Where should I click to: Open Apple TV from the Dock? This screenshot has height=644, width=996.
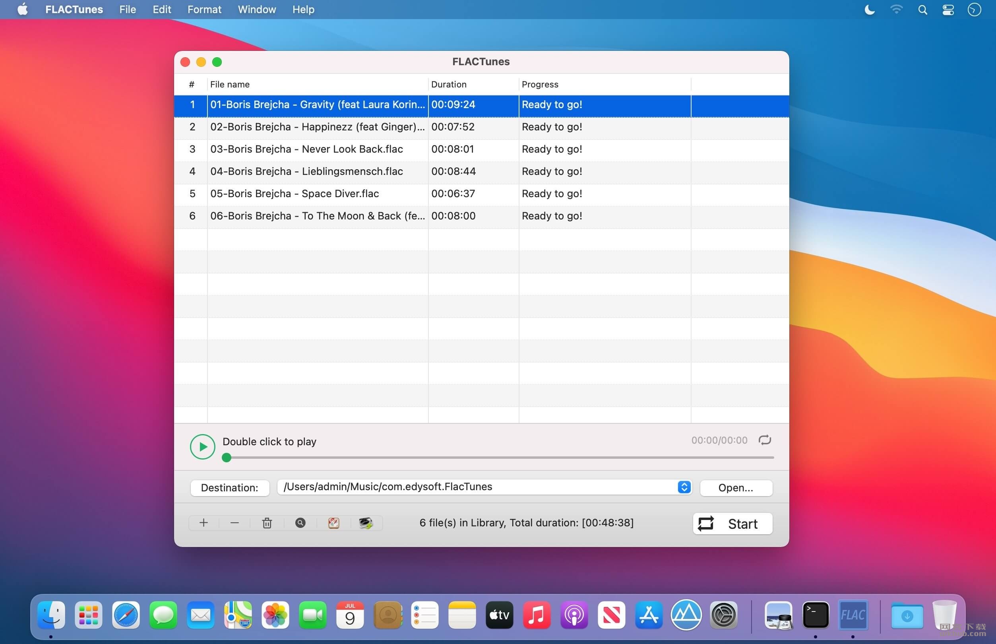(500, 615)
